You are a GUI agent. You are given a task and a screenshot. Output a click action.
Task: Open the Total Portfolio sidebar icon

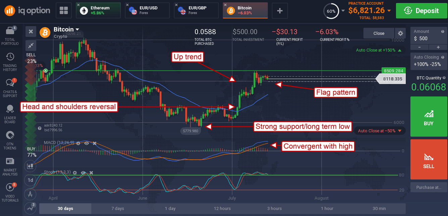[10, 36]
